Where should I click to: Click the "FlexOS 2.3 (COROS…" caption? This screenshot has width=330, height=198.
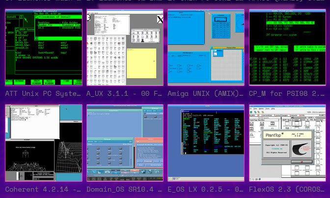(287, 189)
